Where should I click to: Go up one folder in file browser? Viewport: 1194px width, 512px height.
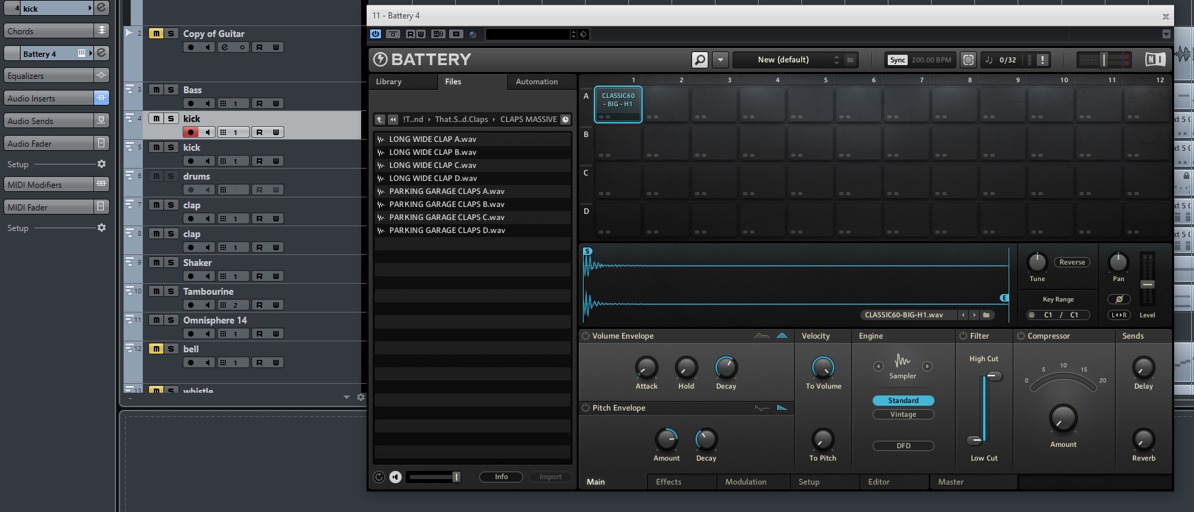coord(379,119)
